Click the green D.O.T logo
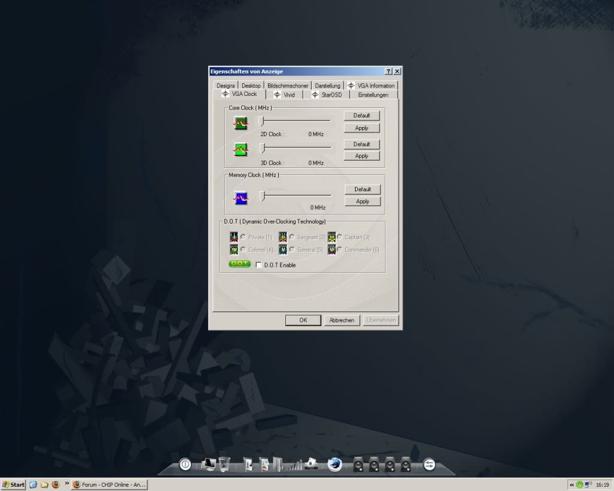Screen dimensions: 614x491 tap(239, 263)
